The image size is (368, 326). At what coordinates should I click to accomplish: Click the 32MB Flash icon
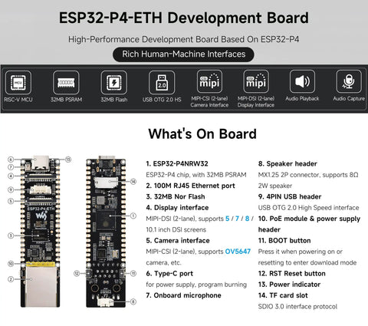pyautogui.click(x=113, y=83)
